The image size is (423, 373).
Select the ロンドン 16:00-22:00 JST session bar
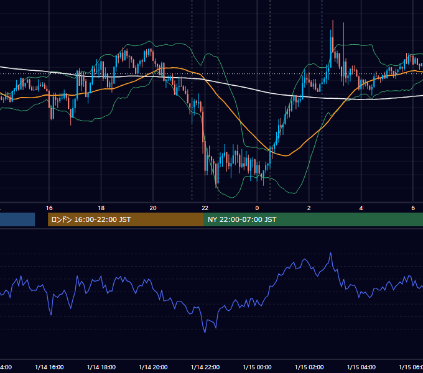pos(126,219)
